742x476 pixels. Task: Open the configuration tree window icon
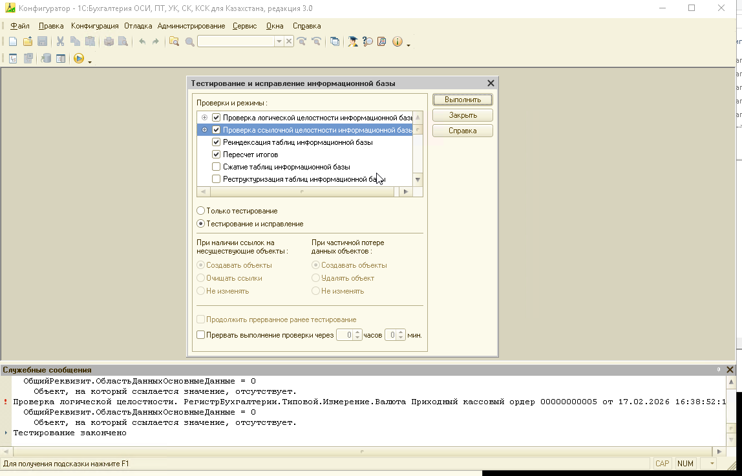click(x=13, y=59)
